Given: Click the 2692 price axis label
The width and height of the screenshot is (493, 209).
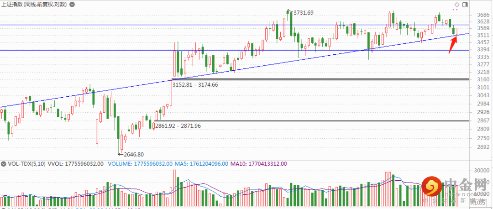Looking at the screenshot, I should pos(483,147).
